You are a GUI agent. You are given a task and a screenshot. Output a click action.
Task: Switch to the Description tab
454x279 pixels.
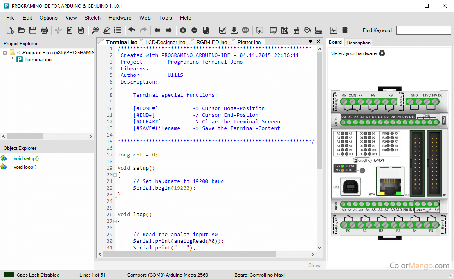[x=358, y=43]
